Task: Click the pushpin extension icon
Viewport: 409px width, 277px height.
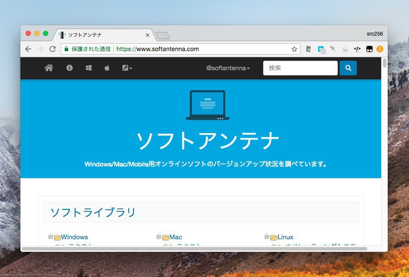Action: click(333, 49)
